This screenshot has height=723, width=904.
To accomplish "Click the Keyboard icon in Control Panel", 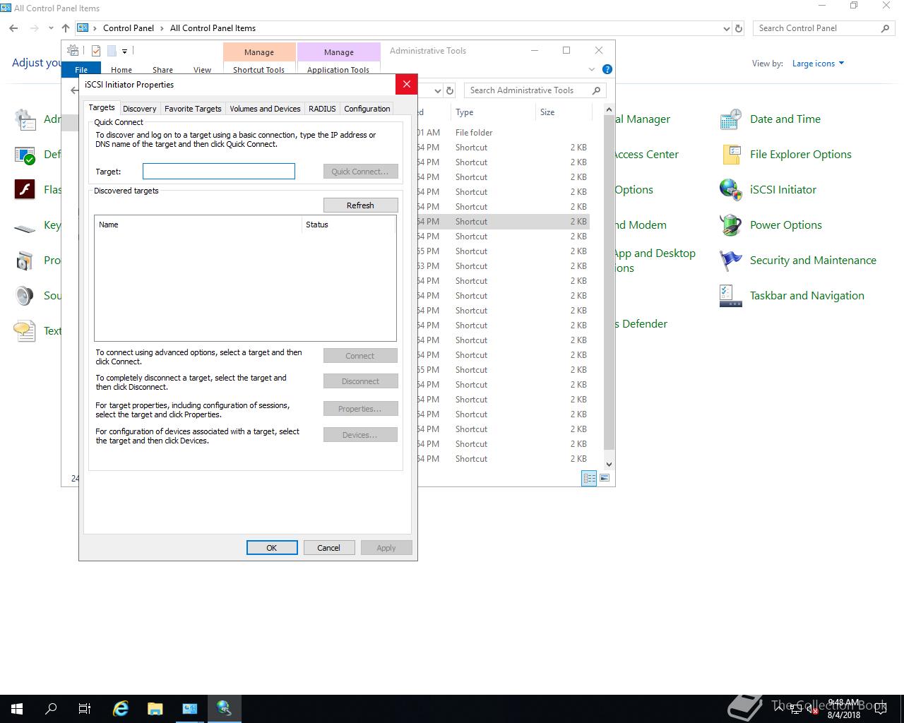I will point(25,227).
